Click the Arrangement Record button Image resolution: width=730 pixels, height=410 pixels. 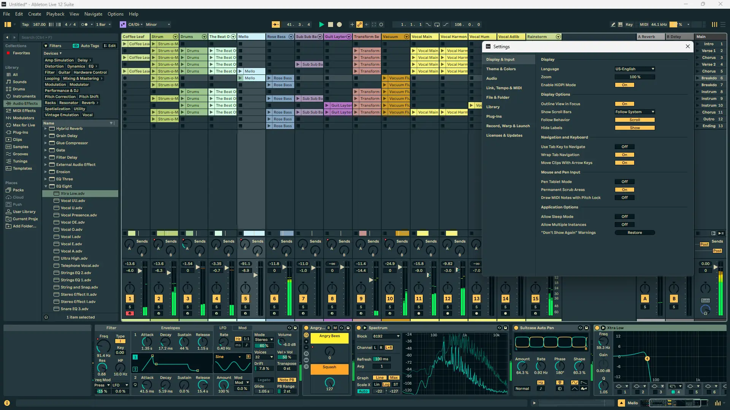tap(340, 25)
